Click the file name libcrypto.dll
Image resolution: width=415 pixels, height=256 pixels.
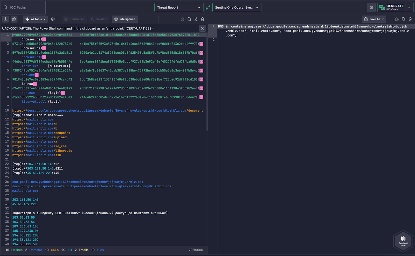[34, 102]
